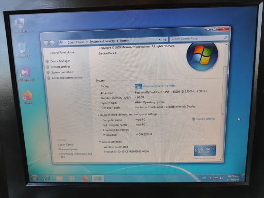Open Windows Explorer from the taskbar
Viewport: 264px width, 198px height.
(59, 178)
